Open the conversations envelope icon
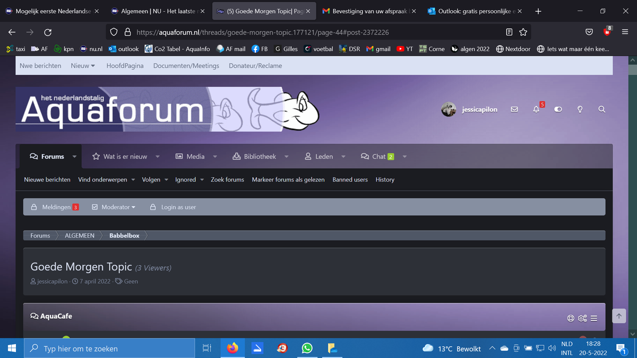This screenshot has height=358, width=637. pyautogui.click(x=513, y=109)
